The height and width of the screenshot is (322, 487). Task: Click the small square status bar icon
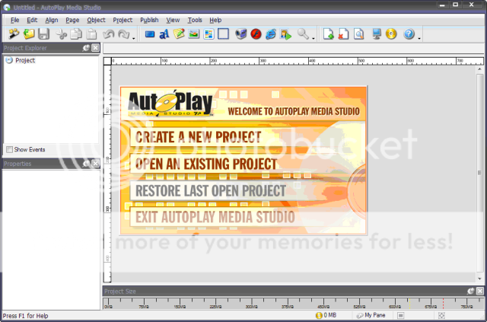pos(401,315)
